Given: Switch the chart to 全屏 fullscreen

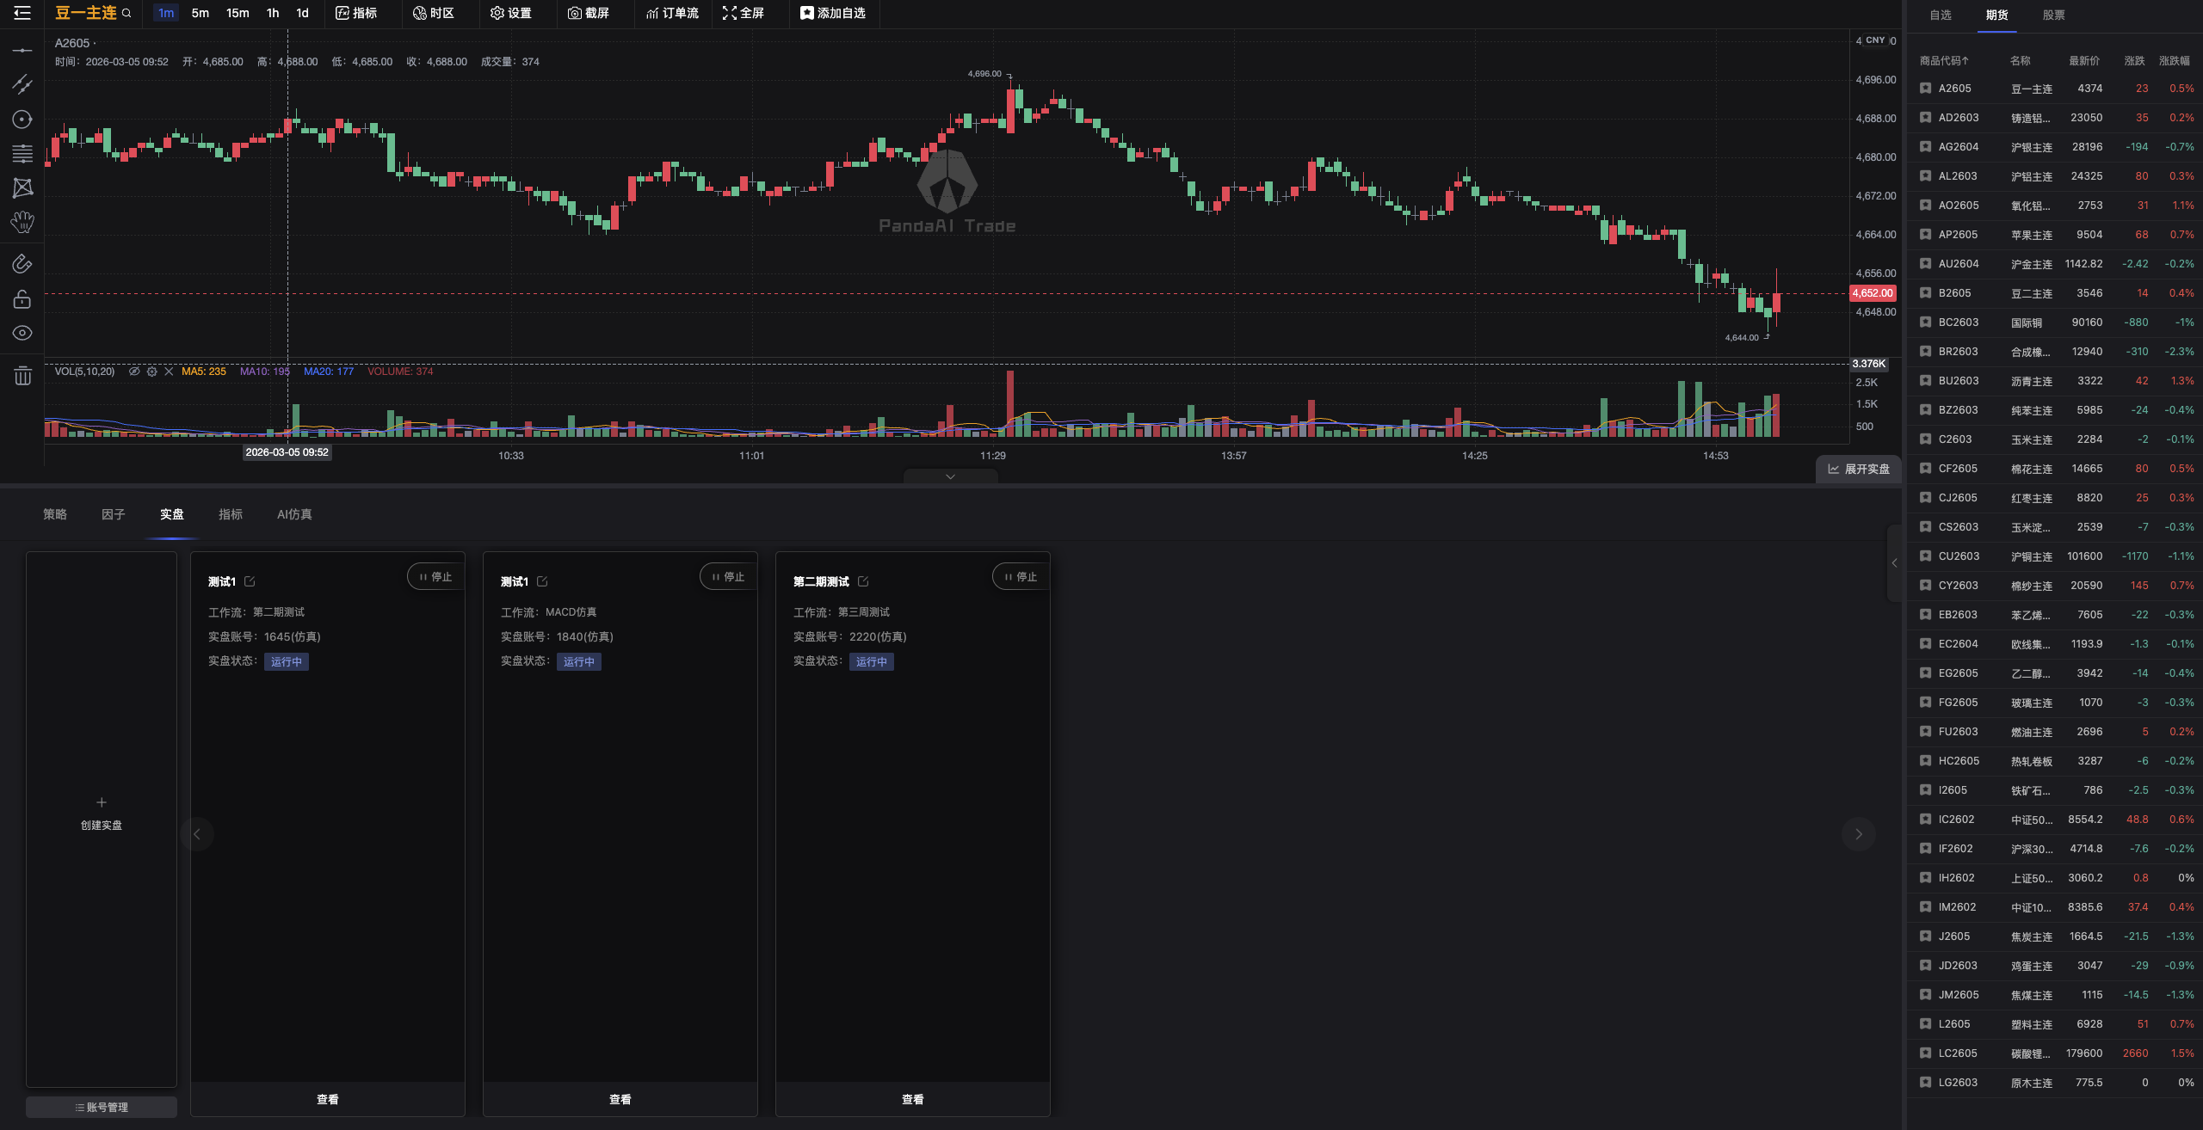Looking at the screenshot, I should tap(744, 13).
